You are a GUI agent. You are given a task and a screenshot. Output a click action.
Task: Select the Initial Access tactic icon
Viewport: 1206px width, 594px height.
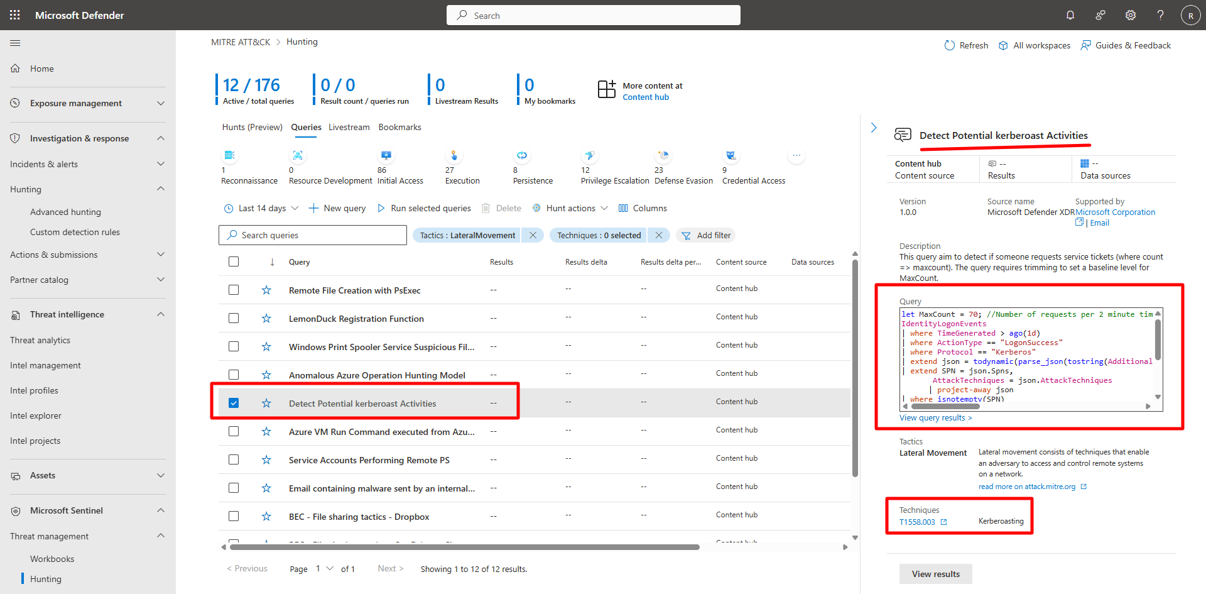point(386,155)
